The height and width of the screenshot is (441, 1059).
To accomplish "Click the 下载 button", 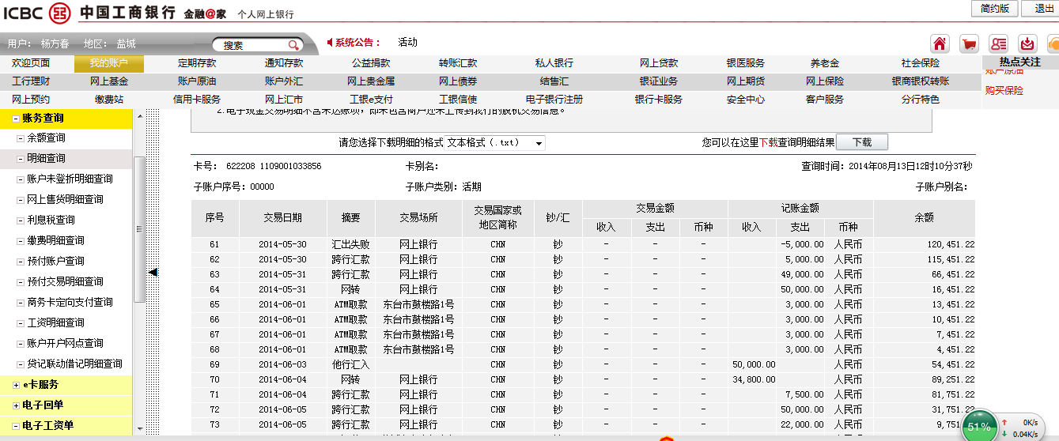I will [861, 142].
